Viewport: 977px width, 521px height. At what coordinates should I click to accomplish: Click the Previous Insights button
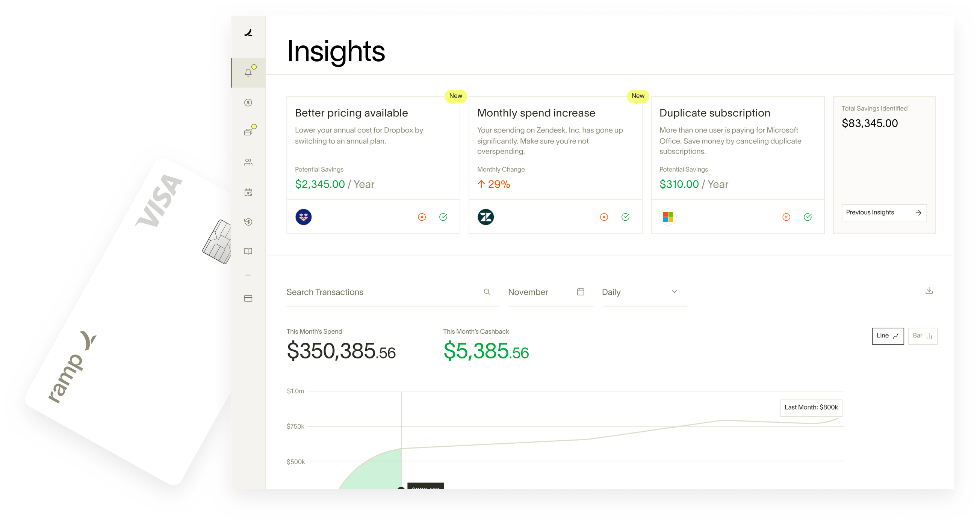pos(884,212)
